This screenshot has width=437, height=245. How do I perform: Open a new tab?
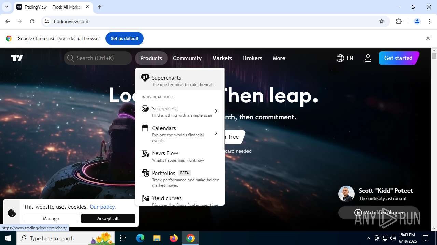pos(100,7)
